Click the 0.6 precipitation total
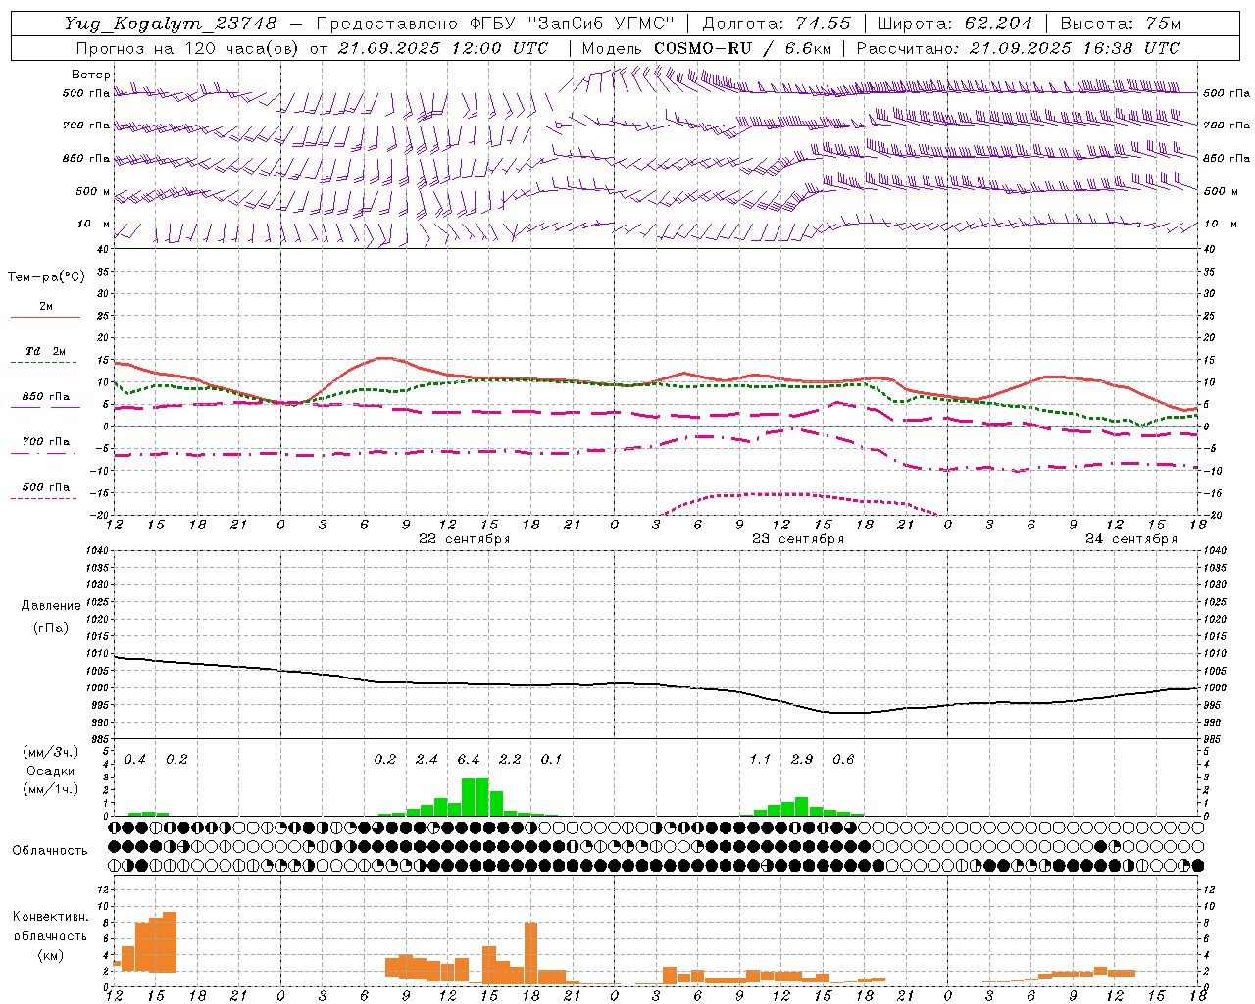 843,760
